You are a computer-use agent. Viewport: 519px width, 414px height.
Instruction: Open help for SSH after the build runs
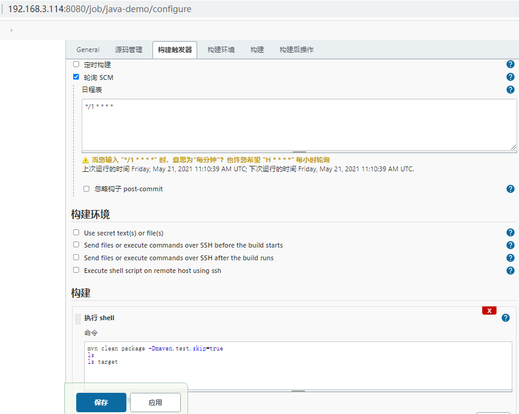511,258
